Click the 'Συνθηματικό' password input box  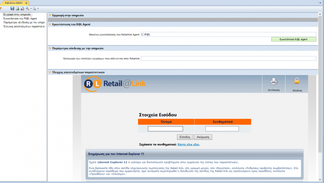coord(222,129)
